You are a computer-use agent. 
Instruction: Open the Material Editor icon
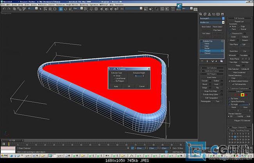(173, 9)
